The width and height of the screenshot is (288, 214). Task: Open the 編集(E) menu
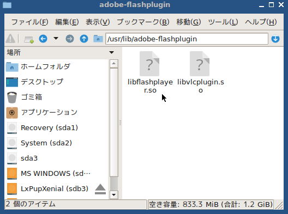tap(67, 22)
